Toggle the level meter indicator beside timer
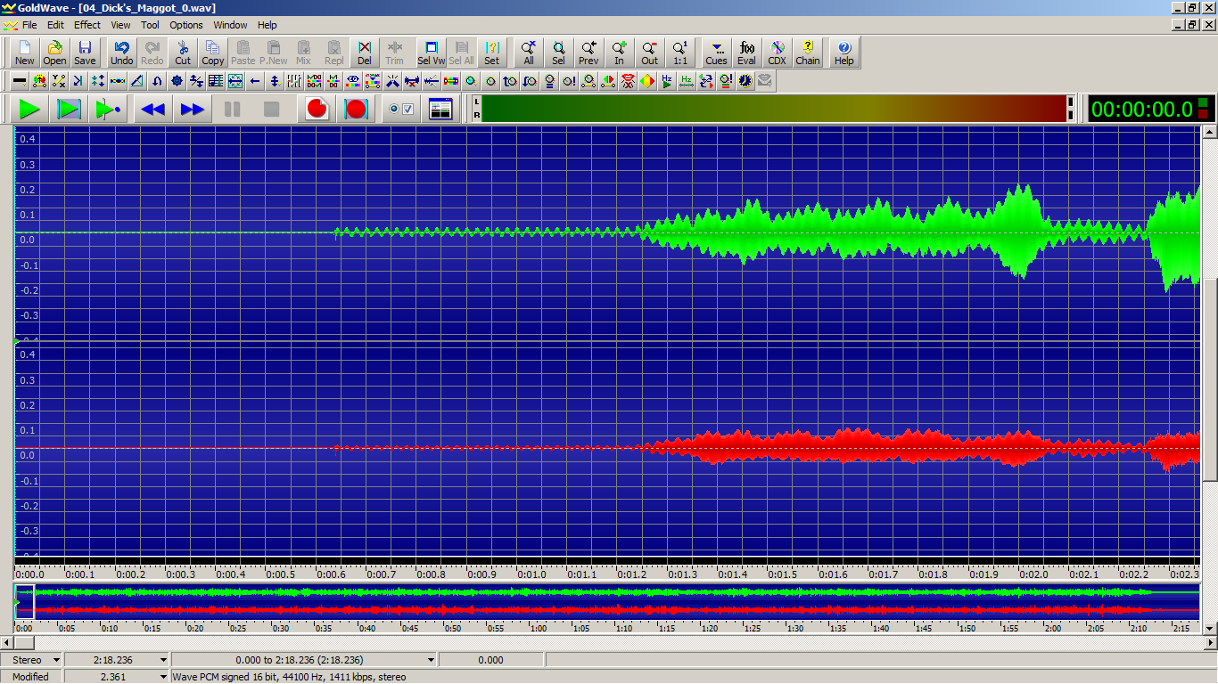 (x=1203, y=109)
